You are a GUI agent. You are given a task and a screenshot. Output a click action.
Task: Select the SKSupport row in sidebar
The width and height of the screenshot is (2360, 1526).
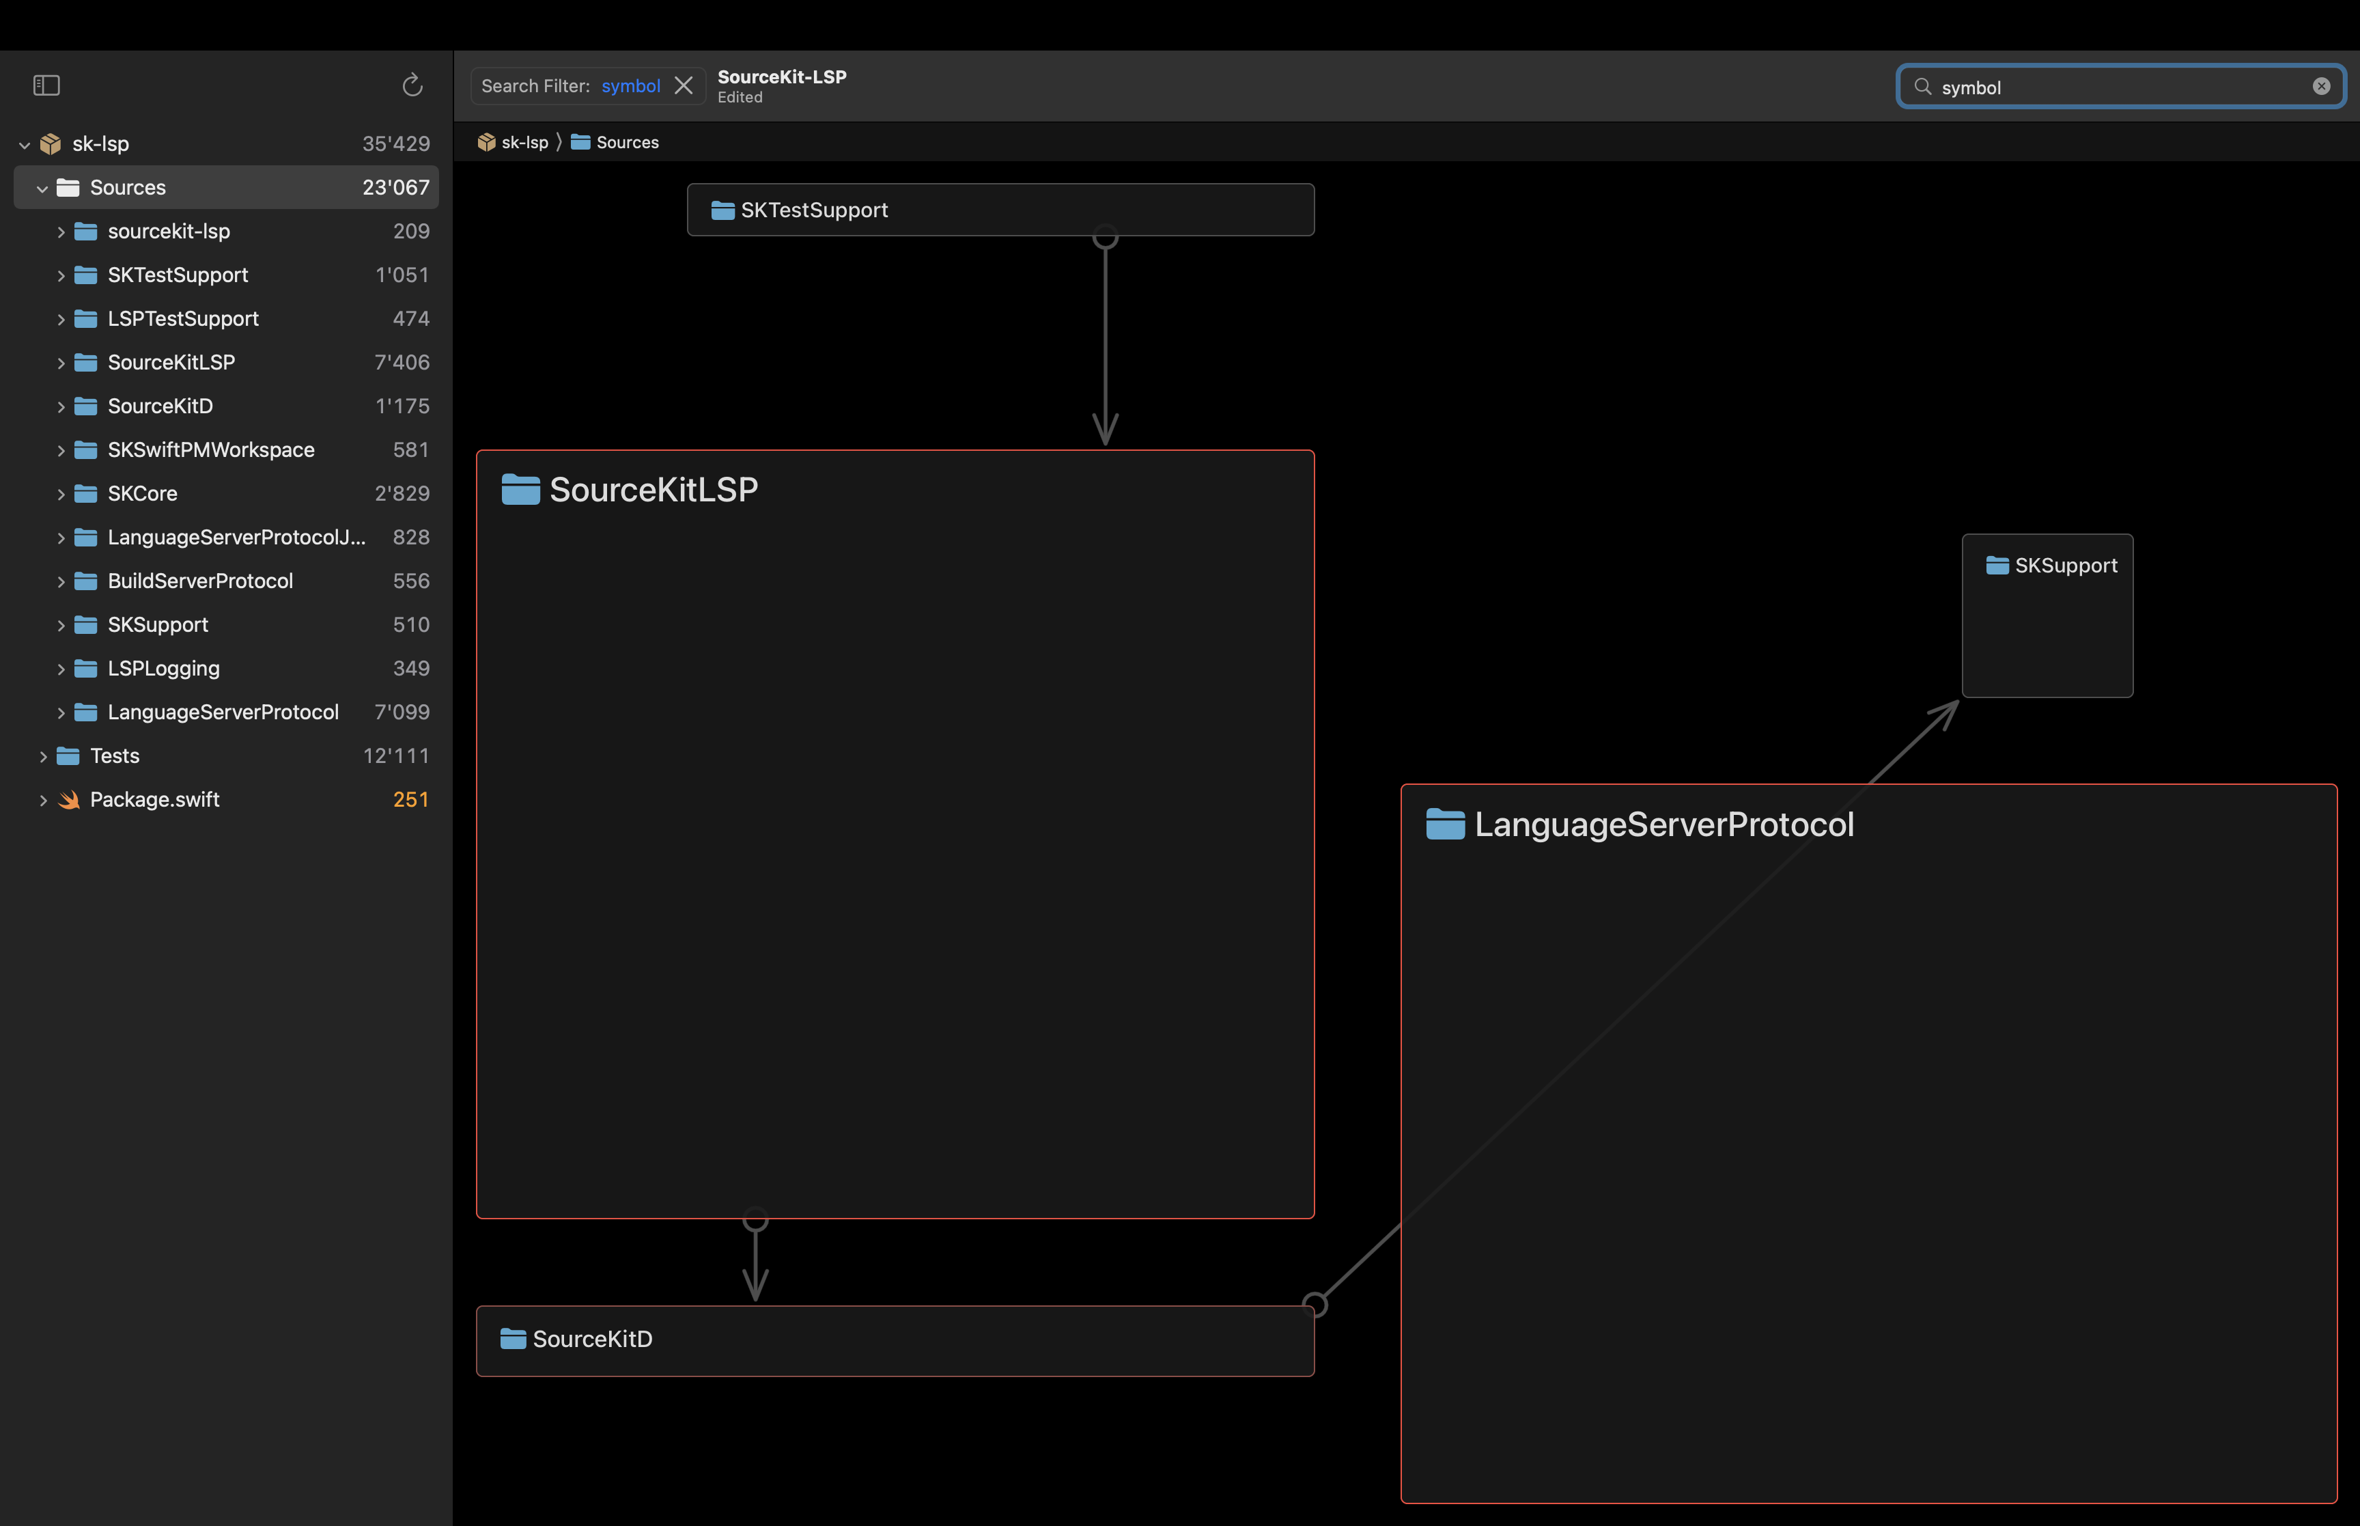coord(226,624)
